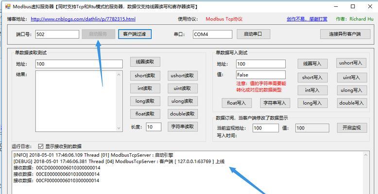The width and height of the screenshot is (378, 194).
Task: Click received data line 00CD0000000601030000014
Action: pyautogui.click(x=57, y=167)
